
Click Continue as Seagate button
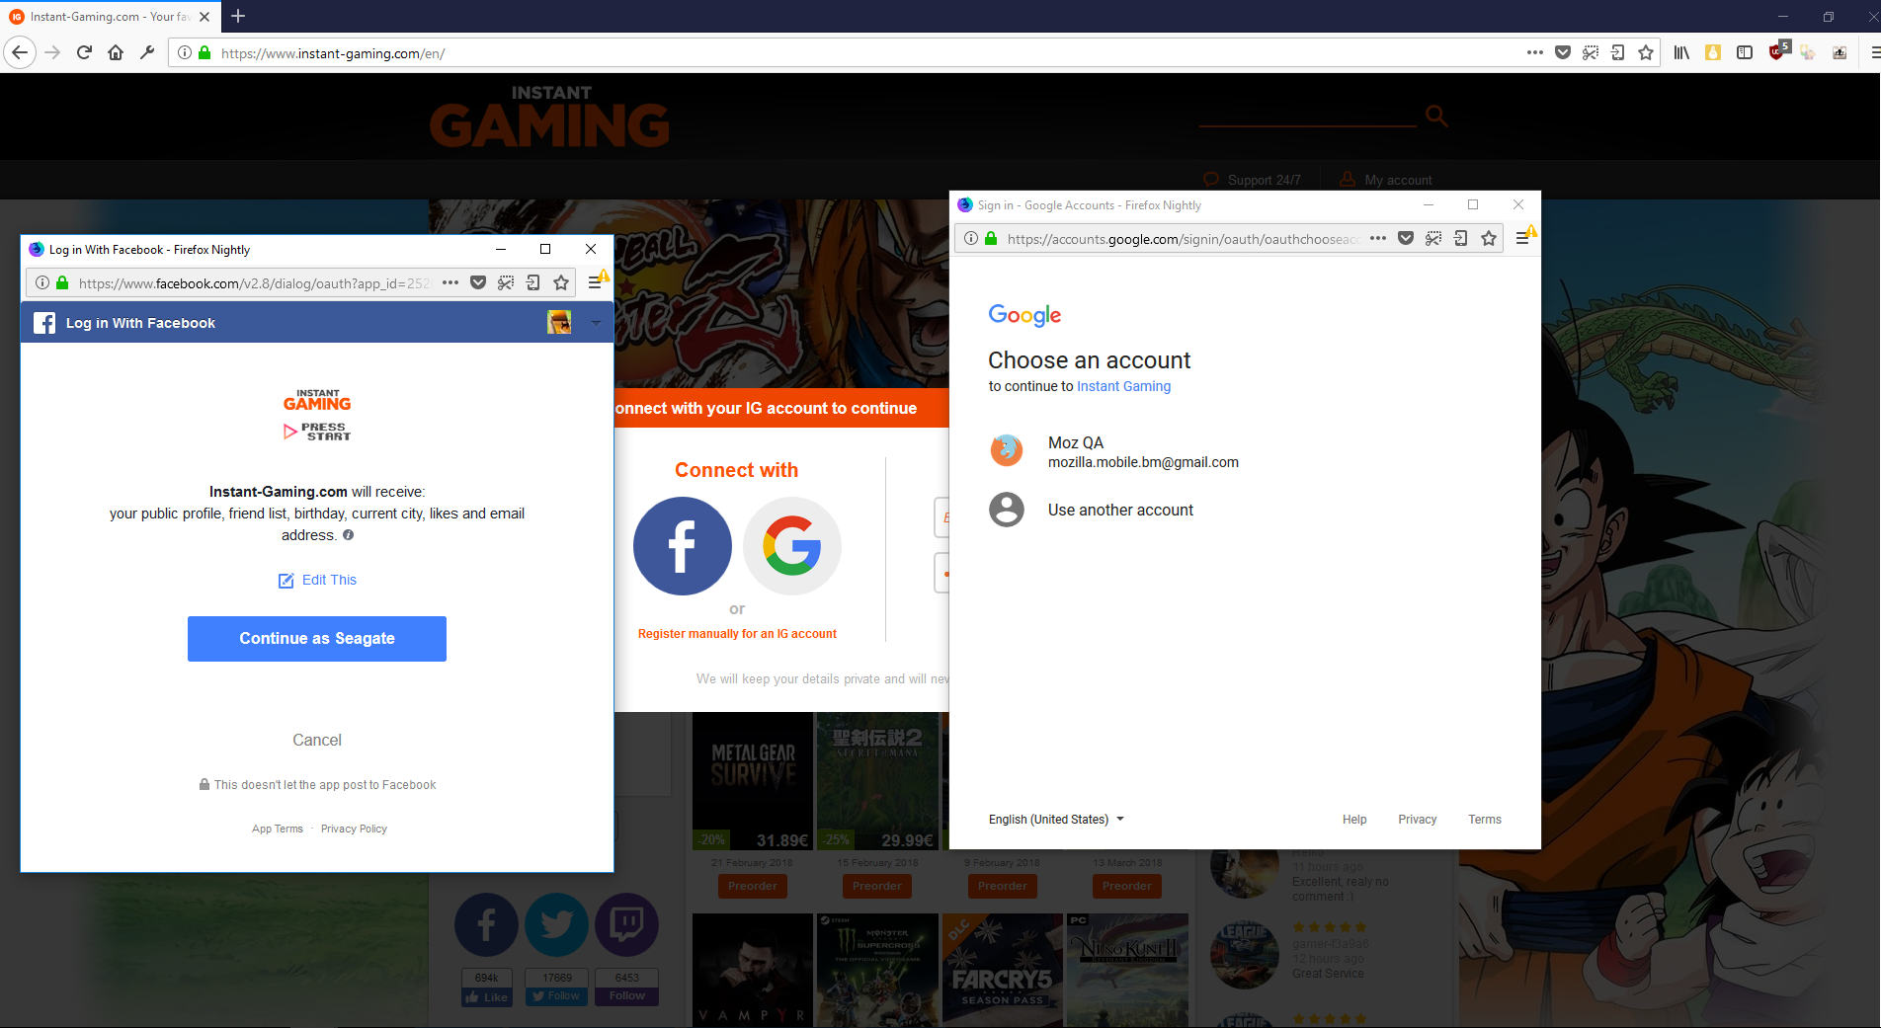(317, 639)
